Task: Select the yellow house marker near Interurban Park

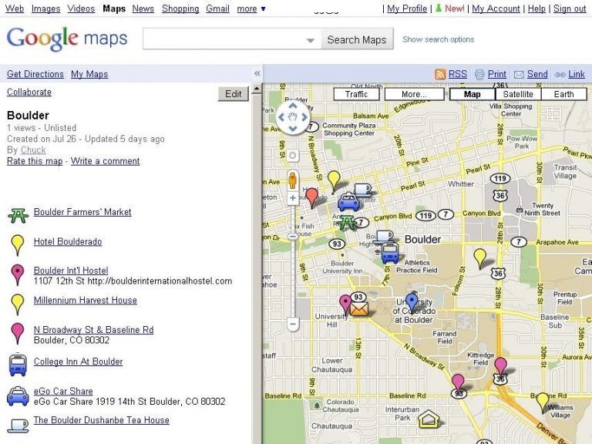Action: point(429,419)
